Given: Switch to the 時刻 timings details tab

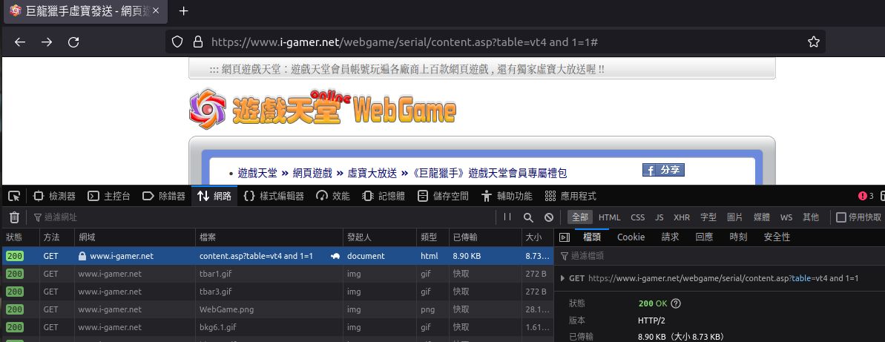Looking at the screenshot, I should click(x=737, y=237).
